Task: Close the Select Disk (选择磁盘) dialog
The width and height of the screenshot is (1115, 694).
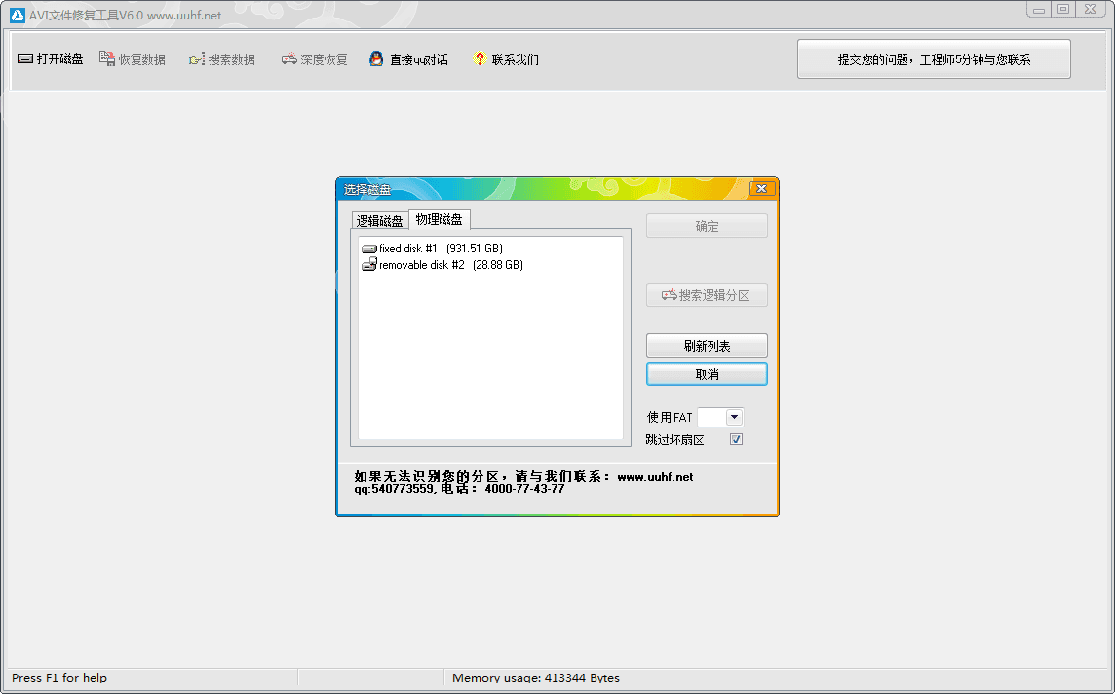Action: 761,188
